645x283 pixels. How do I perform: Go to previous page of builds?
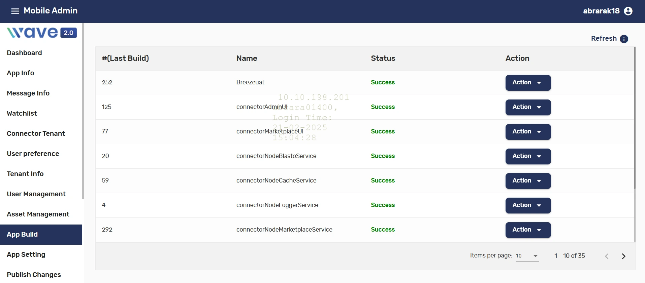coord(607,256)
